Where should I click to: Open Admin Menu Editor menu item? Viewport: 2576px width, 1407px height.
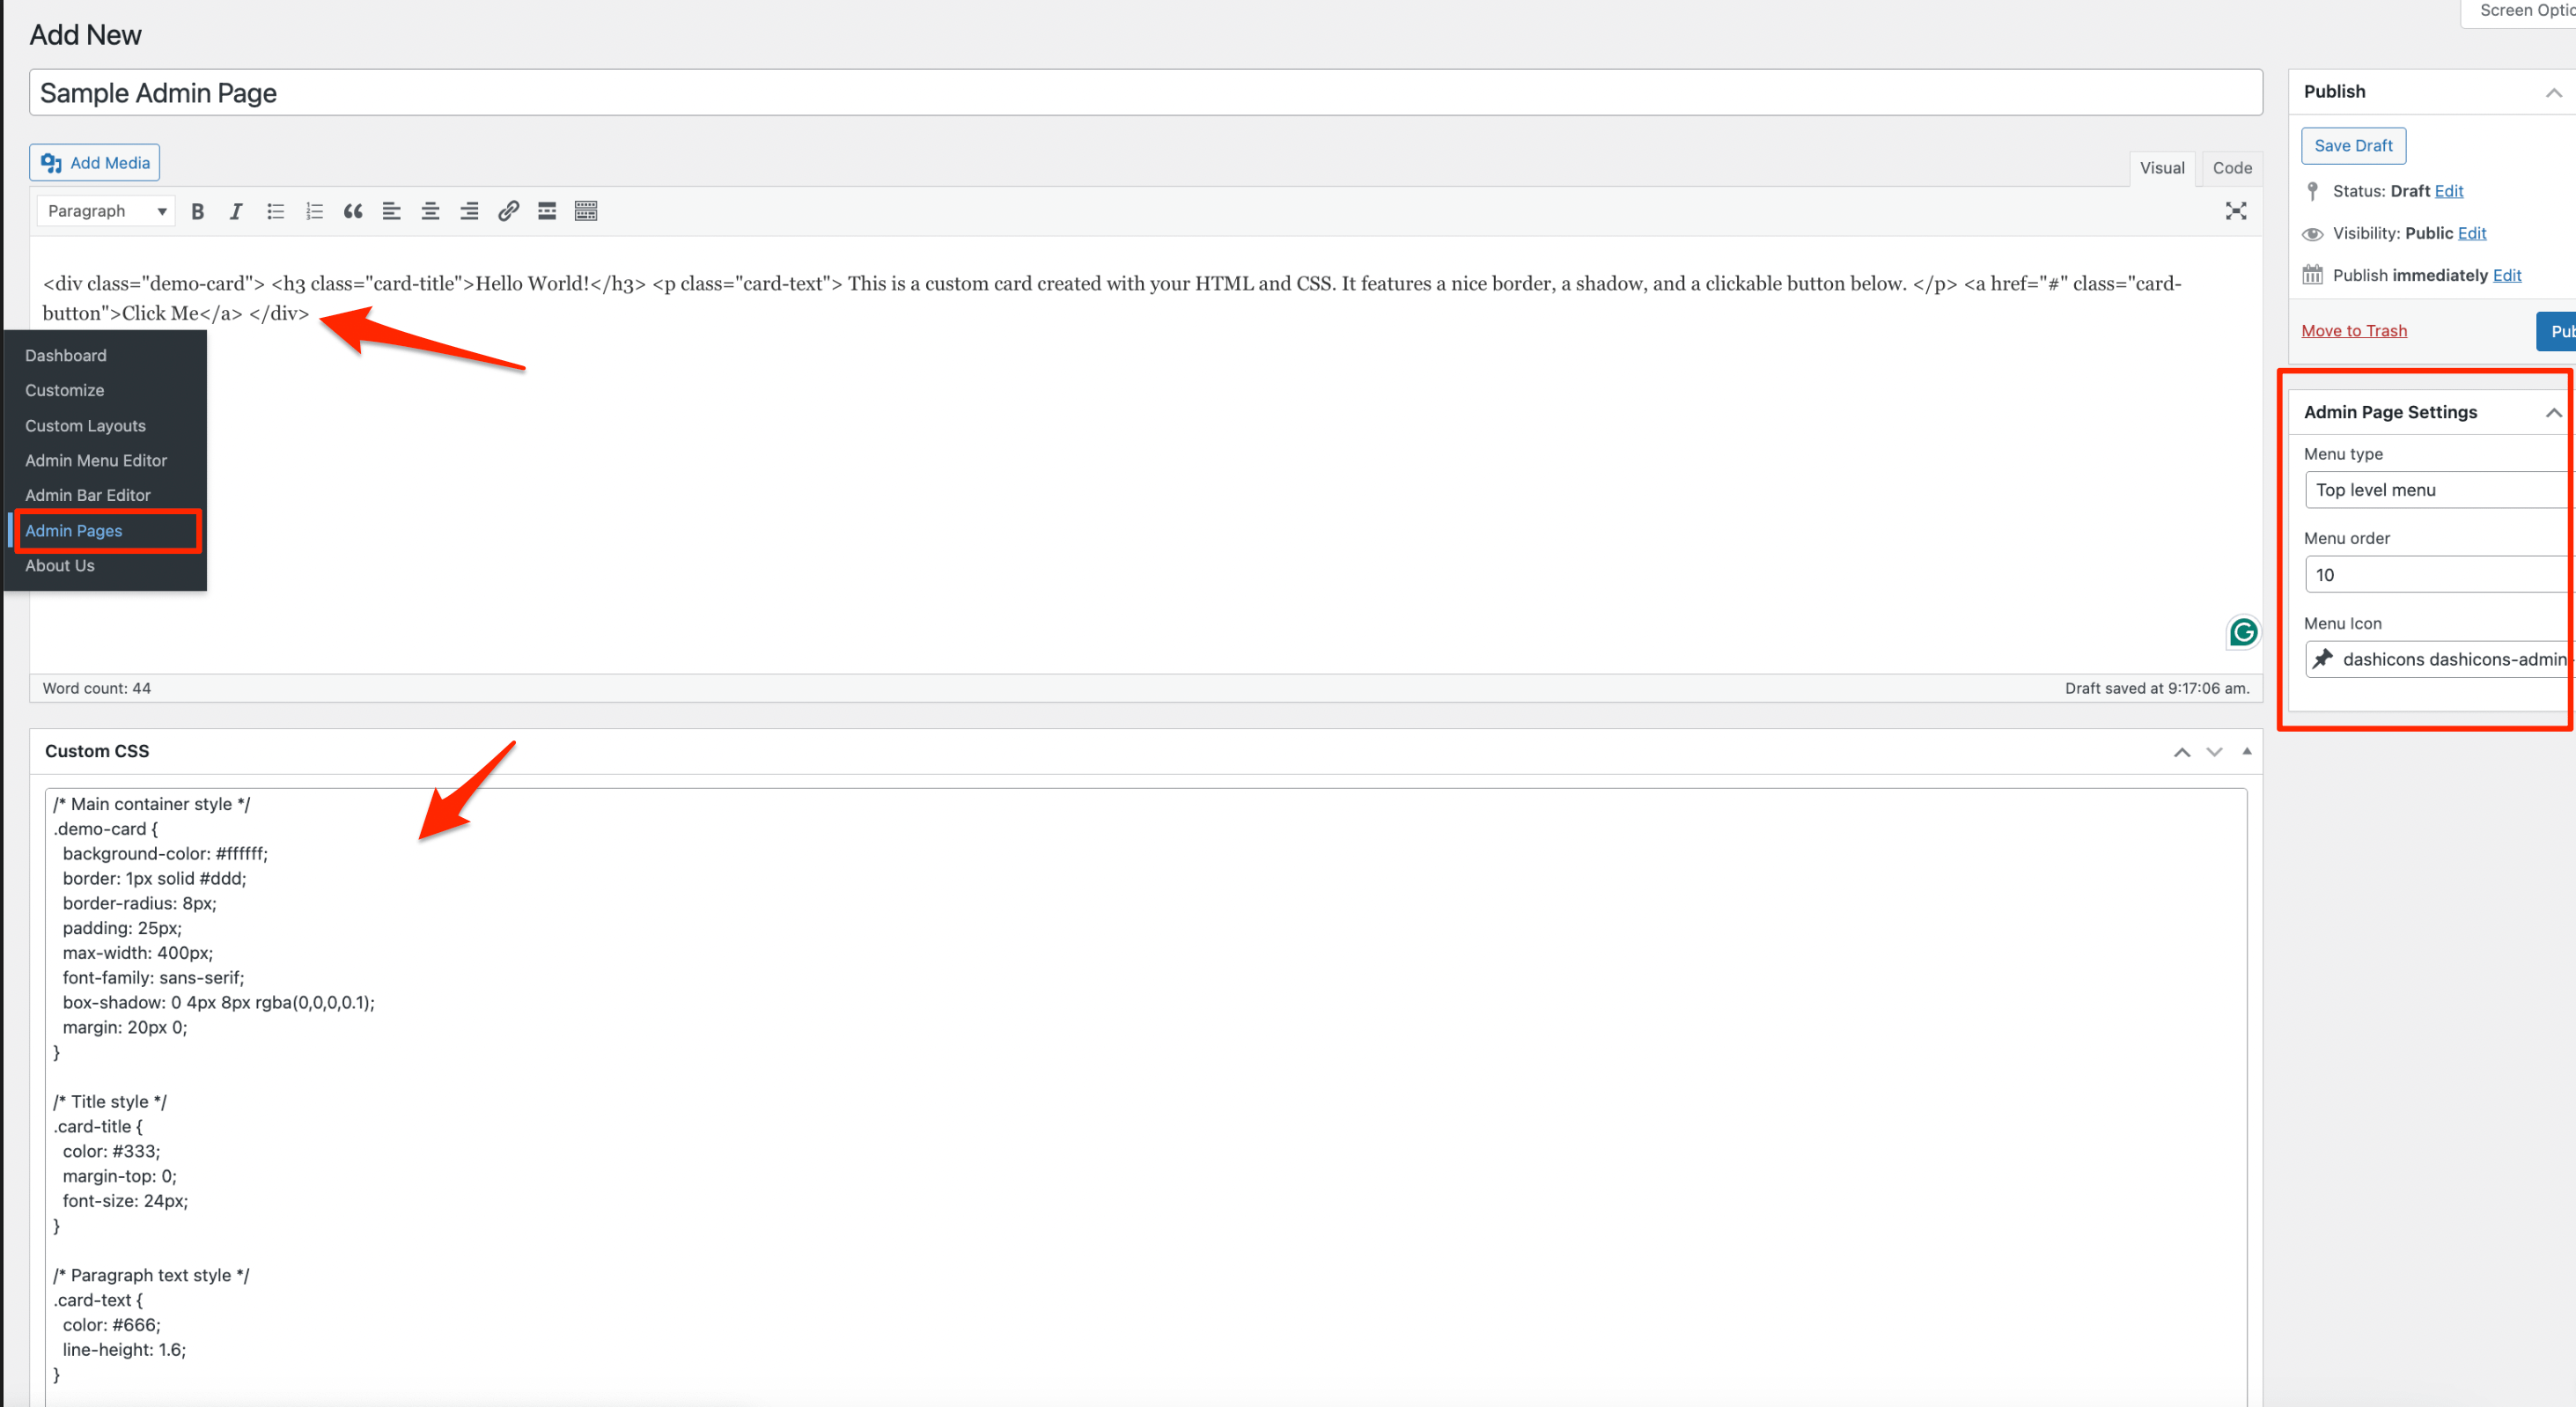point(96,460)
